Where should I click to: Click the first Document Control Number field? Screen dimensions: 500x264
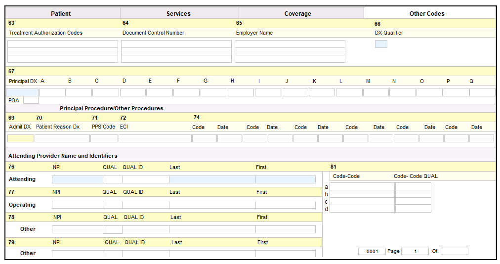pyautogui.click(x=176, y=44)
